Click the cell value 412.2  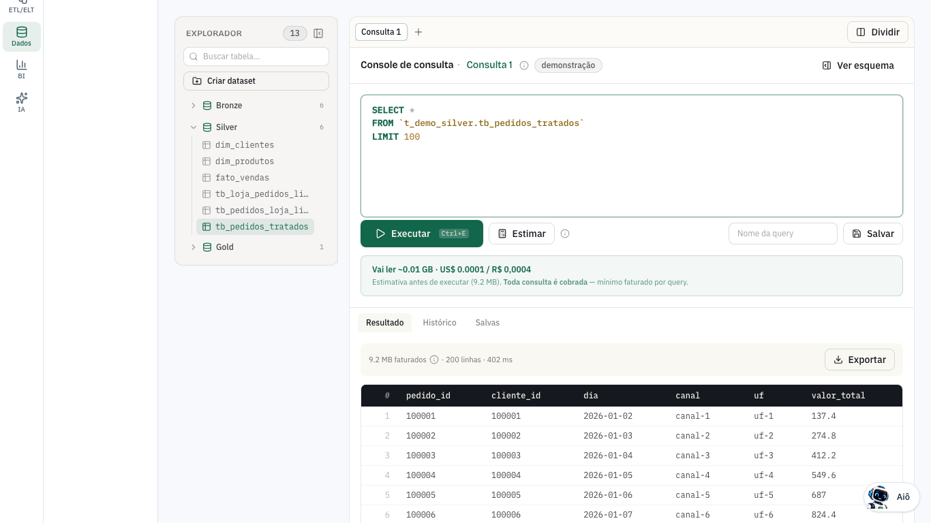click(x=824, y=456)
